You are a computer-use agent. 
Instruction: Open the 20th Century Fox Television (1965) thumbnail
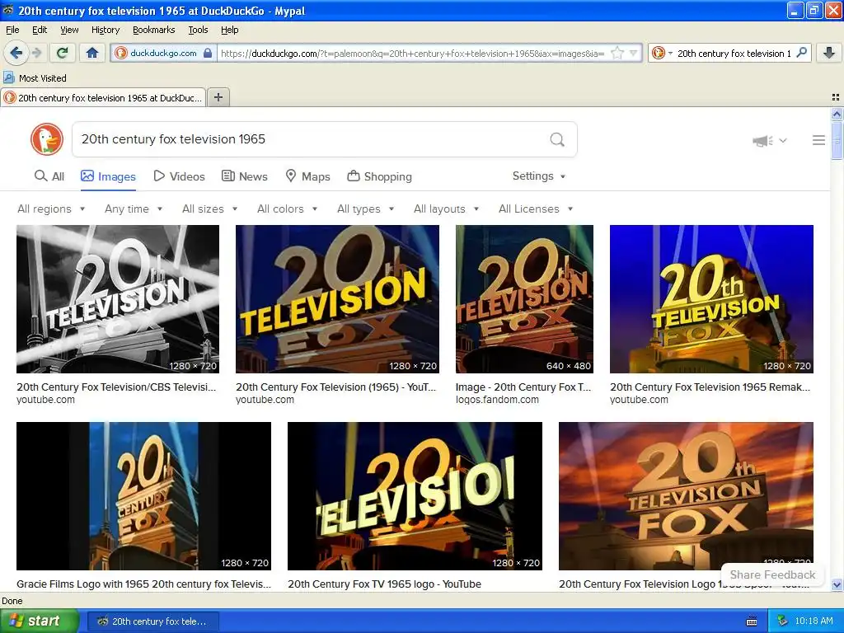click(x=337, y=298)
